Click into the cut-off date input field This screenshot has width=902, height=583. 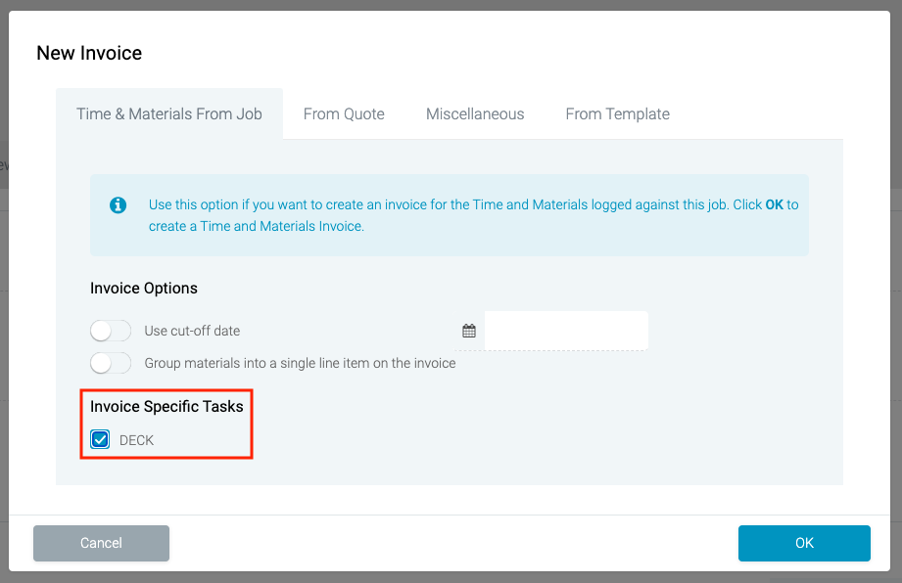pyautogui.click(x=566, y=330)
